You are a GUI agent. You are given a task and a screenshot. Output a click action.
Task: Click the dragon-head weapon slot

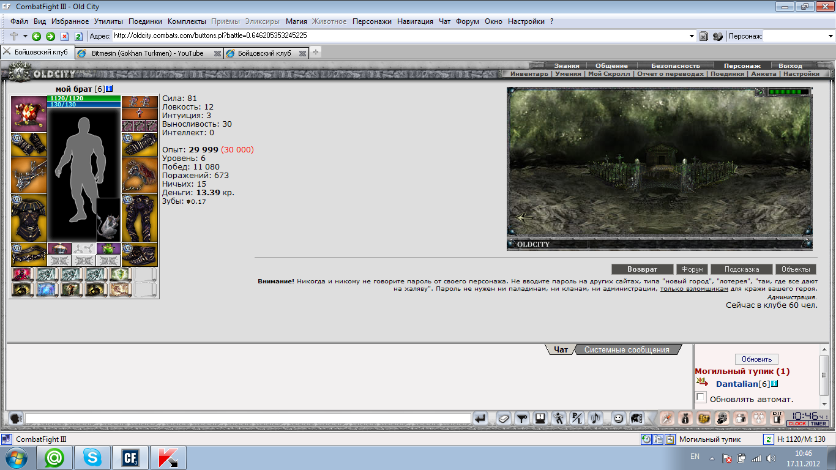coord(29,175)
